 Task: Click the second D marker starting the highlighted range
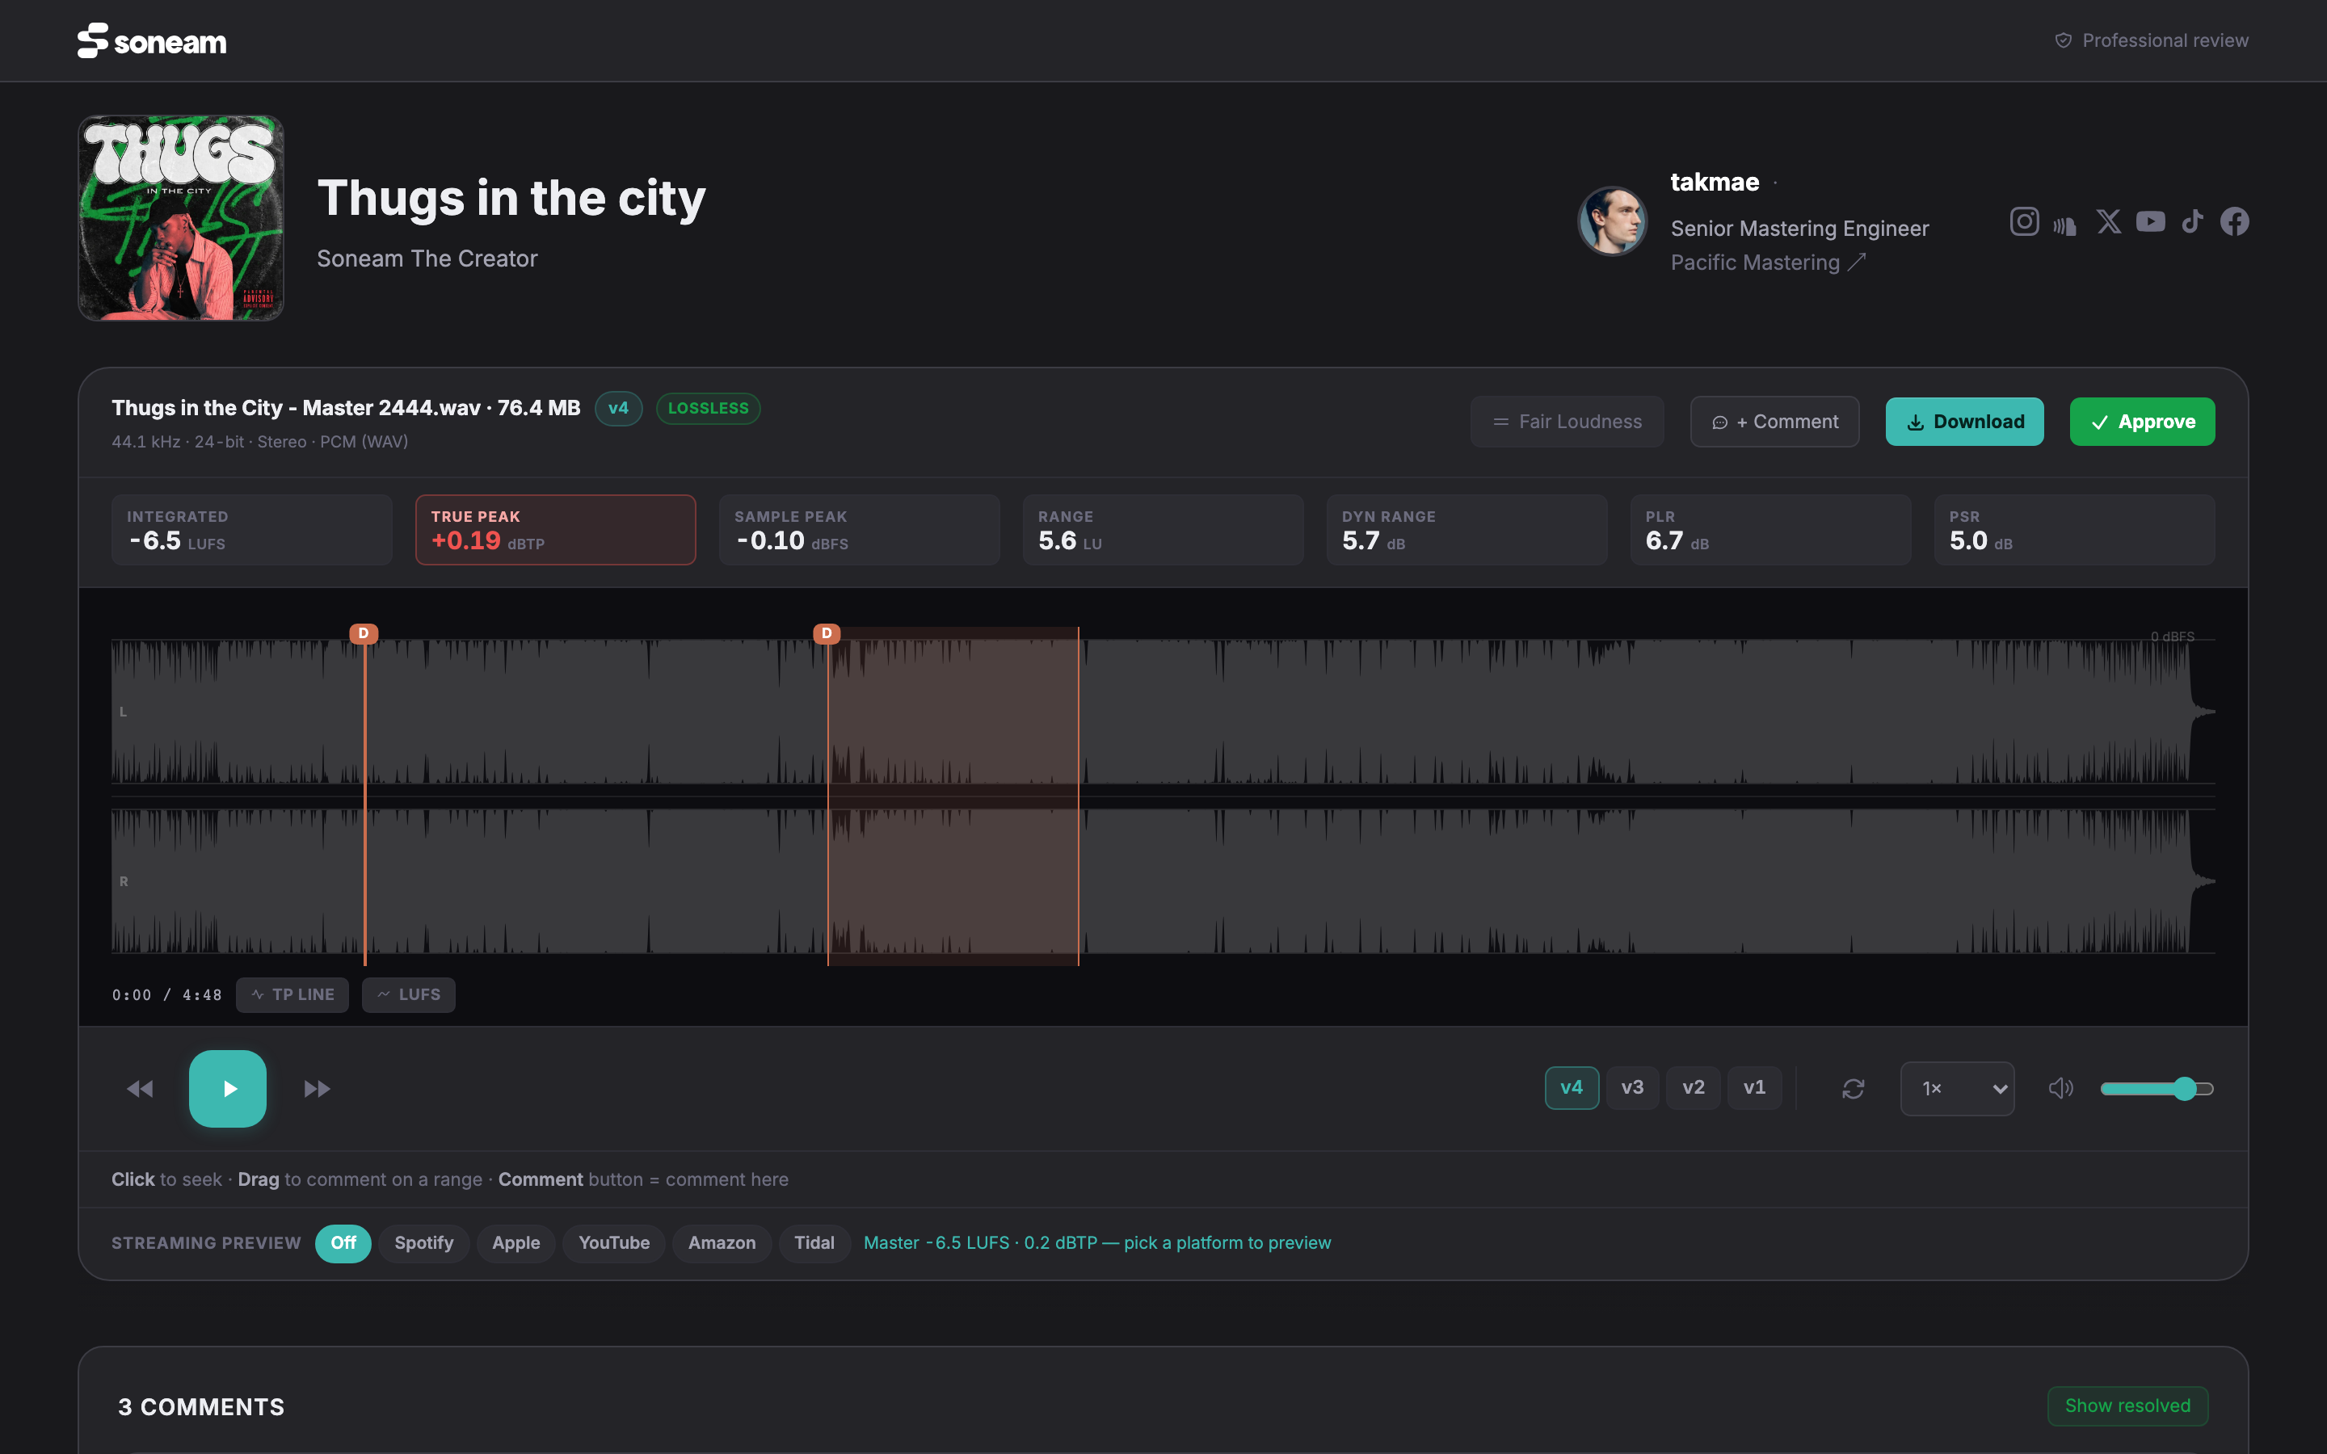click(x=827, y=634)
